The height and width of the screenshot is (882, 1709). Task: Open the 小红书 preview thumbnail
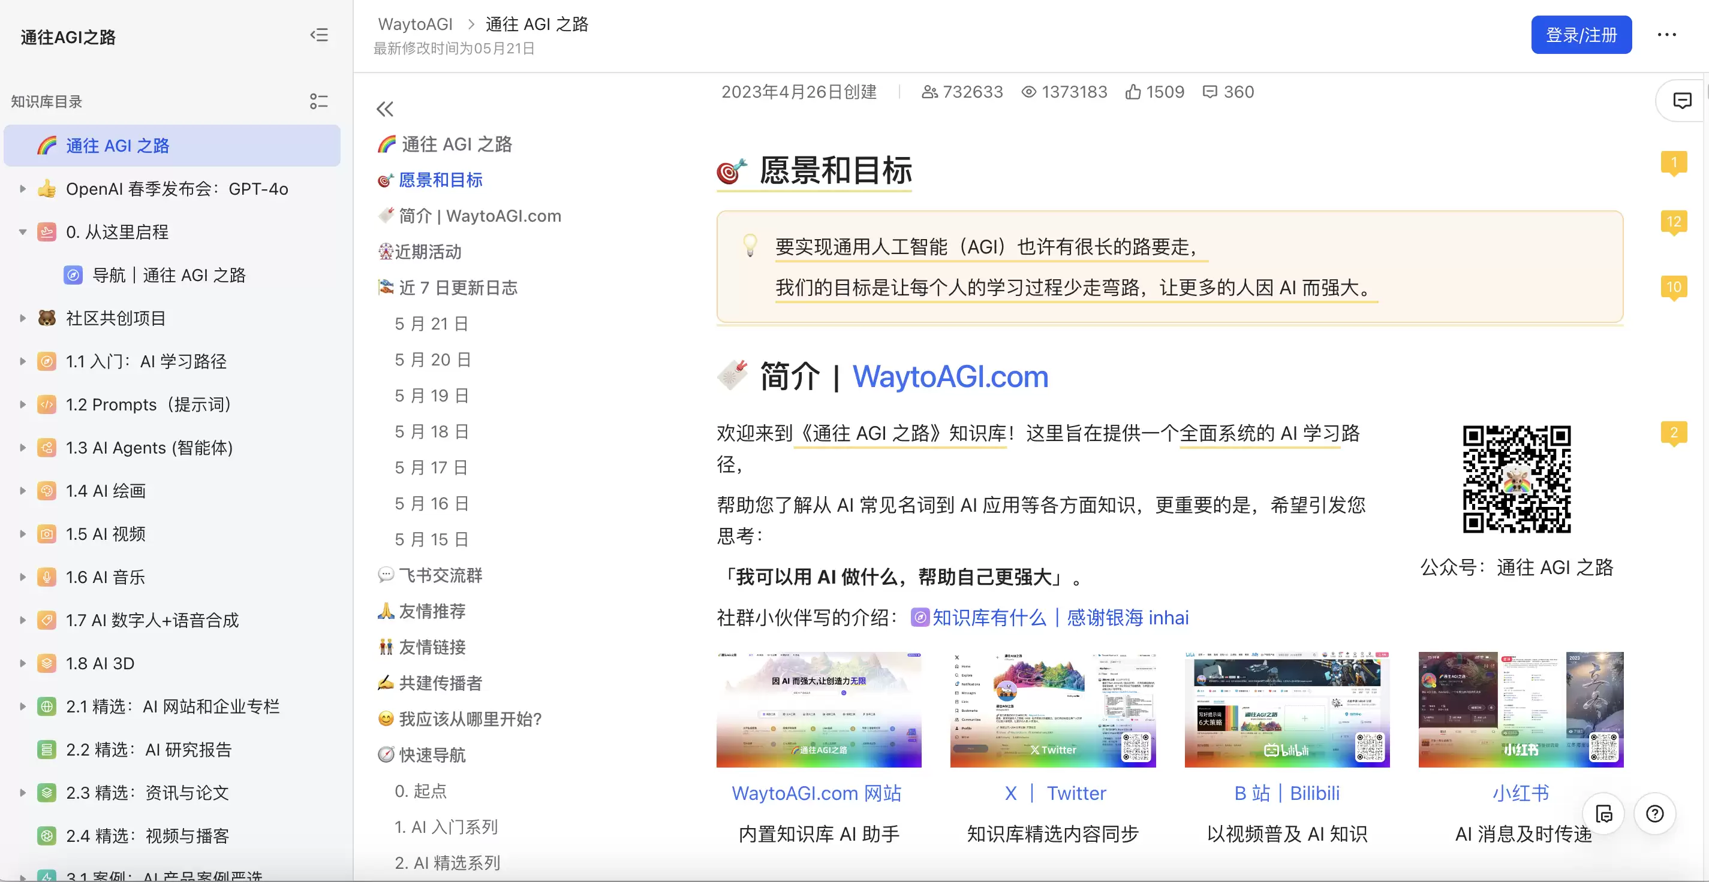(1521, 709)
